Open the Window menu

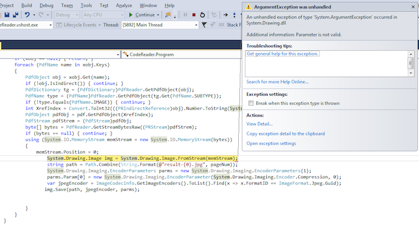coord(148,5)
